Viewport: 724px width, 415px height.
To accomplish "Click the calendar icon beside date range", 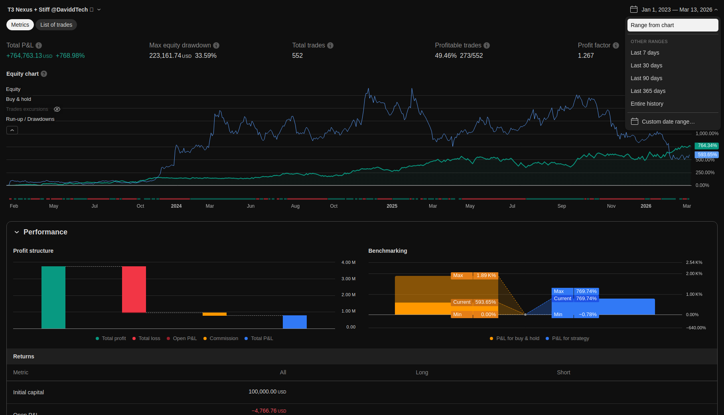I will click(x=634, y=10).
